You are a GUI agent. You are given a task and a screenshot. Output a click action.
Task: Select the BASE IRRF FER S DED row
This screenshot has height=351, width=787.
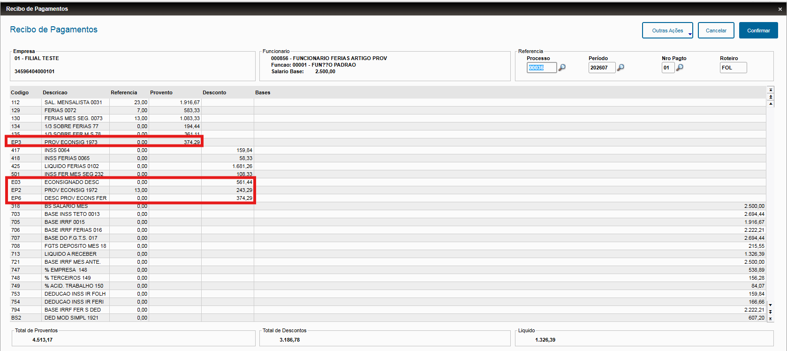[x=388, y=310]
